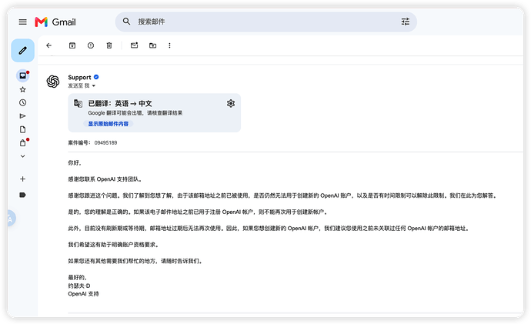Click the partially hidden avatar on left edge
Image resolution: width=531 pixels, height=324 pixels.
(10, 218)
